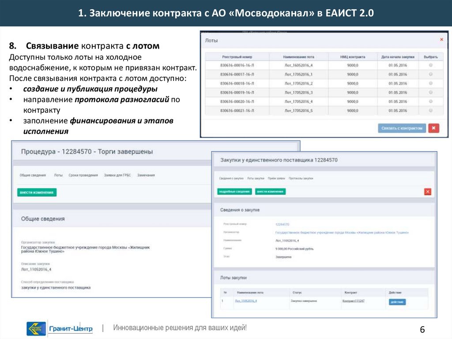Click Лот_11052016_4 description in the Процедура window
452x339 pixels.
36,269
